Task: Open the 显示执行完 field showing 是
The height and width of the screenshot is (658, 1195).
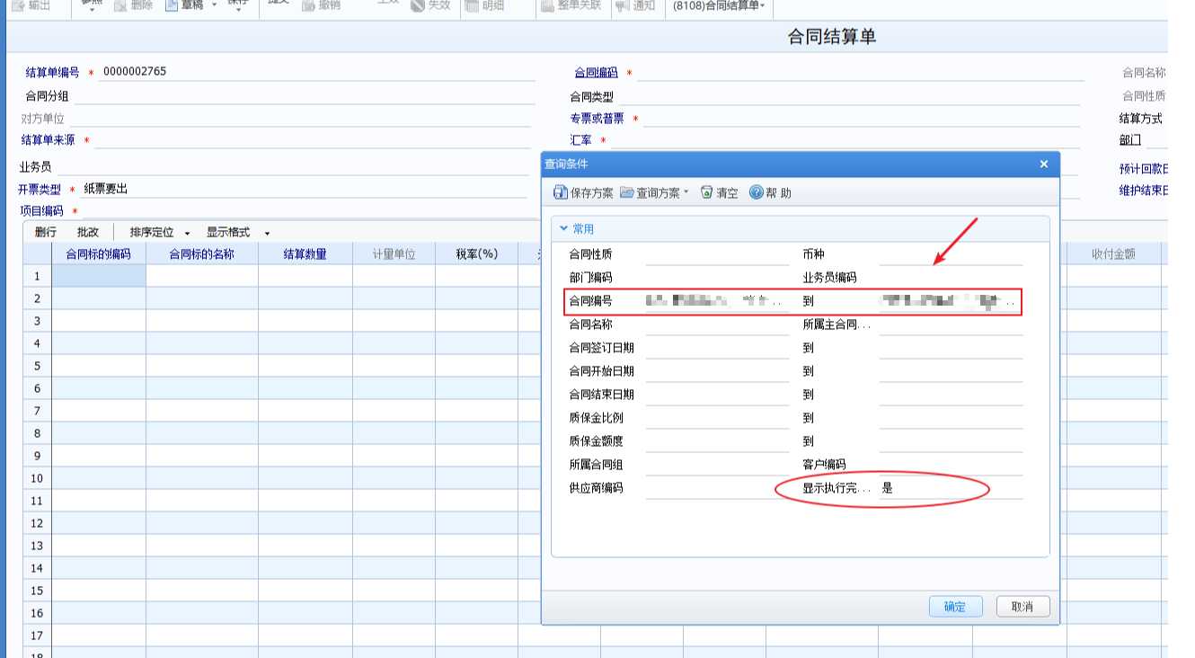Action: tap(951, 489)
